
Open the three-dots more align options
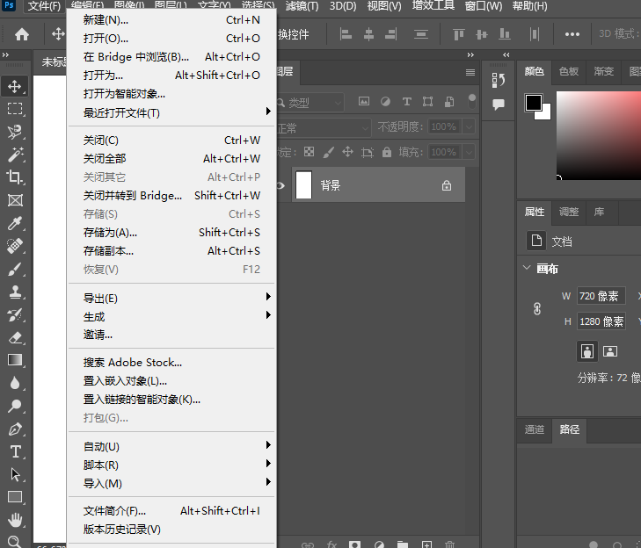click(572, 34)
